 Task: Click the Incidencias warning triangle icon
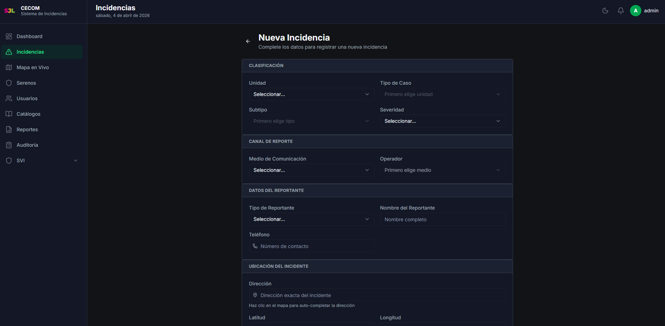9,52
